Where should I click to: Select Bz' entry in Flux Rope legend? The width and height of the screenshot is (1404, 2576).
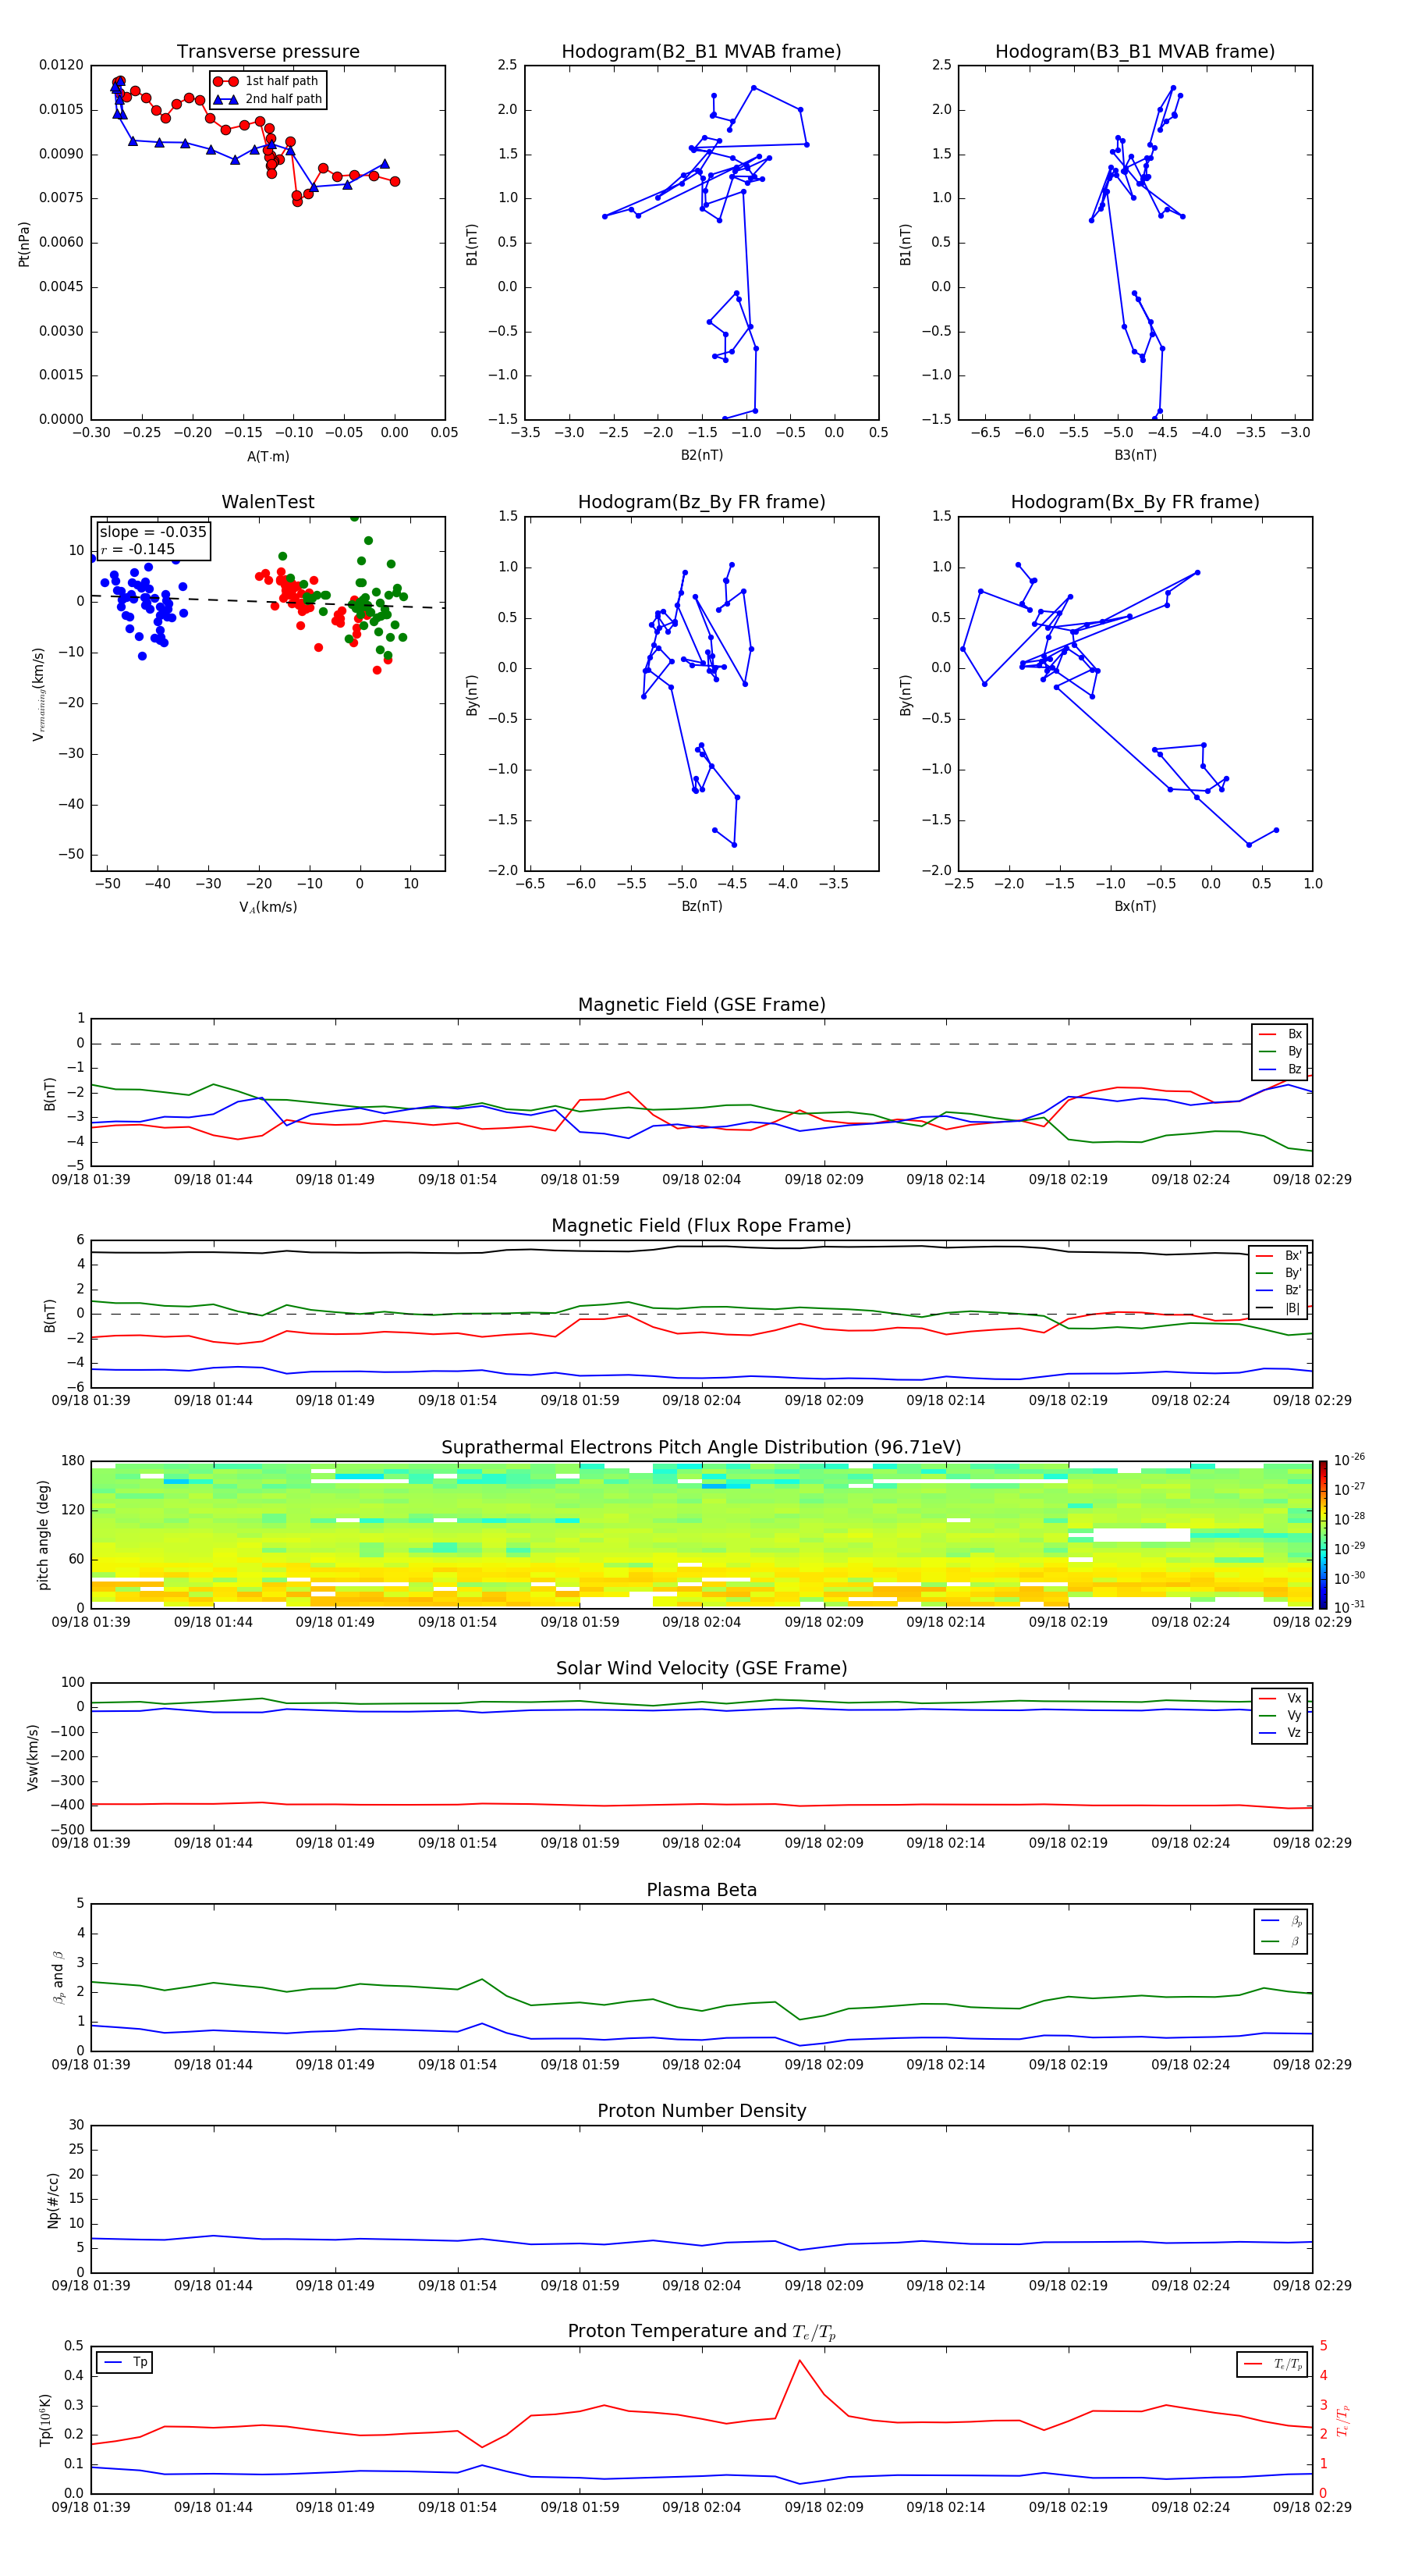(x=1279, y=1290)
